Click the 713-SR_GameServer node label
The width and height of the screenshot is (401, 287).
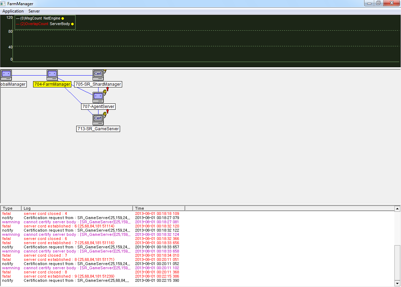point(98,129)
